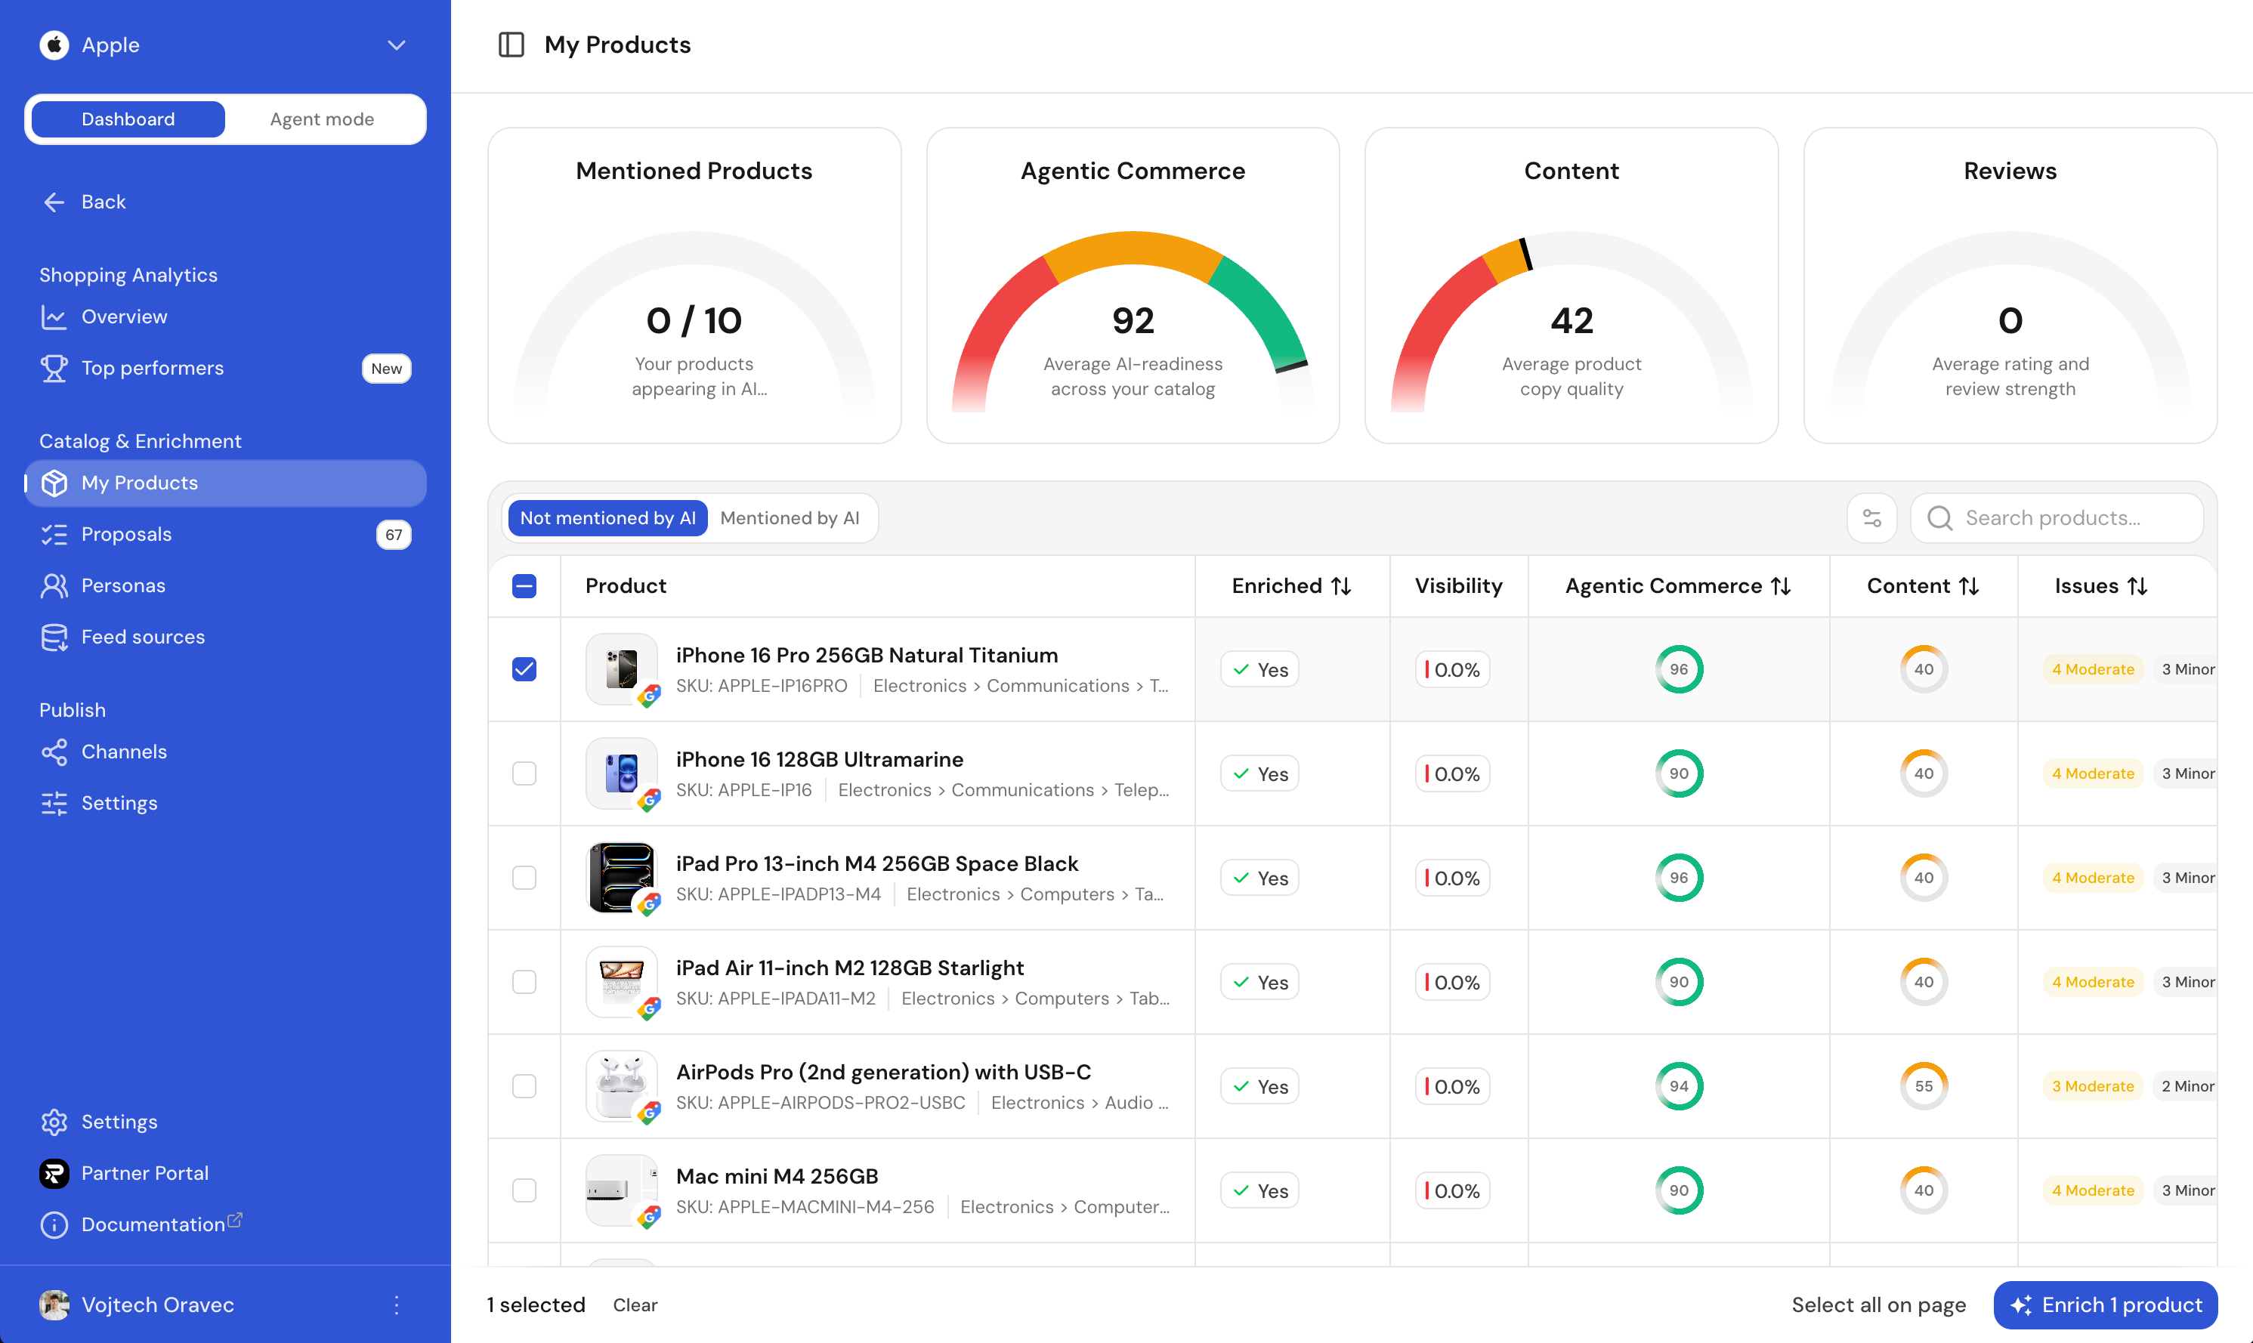Open Documentation info icon
This screenshot has width=2253, height=1343.
(54, 1224)
